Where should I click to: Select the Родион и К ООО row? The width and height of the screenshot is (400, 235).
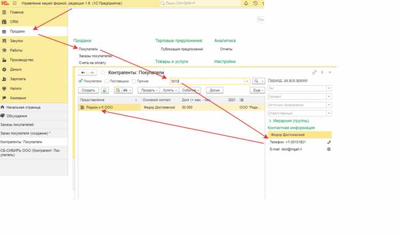point(171,107)
